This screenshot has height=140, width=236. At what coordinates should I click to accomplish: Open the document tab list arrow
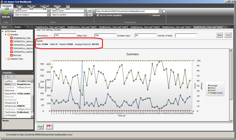pyautogui.click(x=232, y=27)
